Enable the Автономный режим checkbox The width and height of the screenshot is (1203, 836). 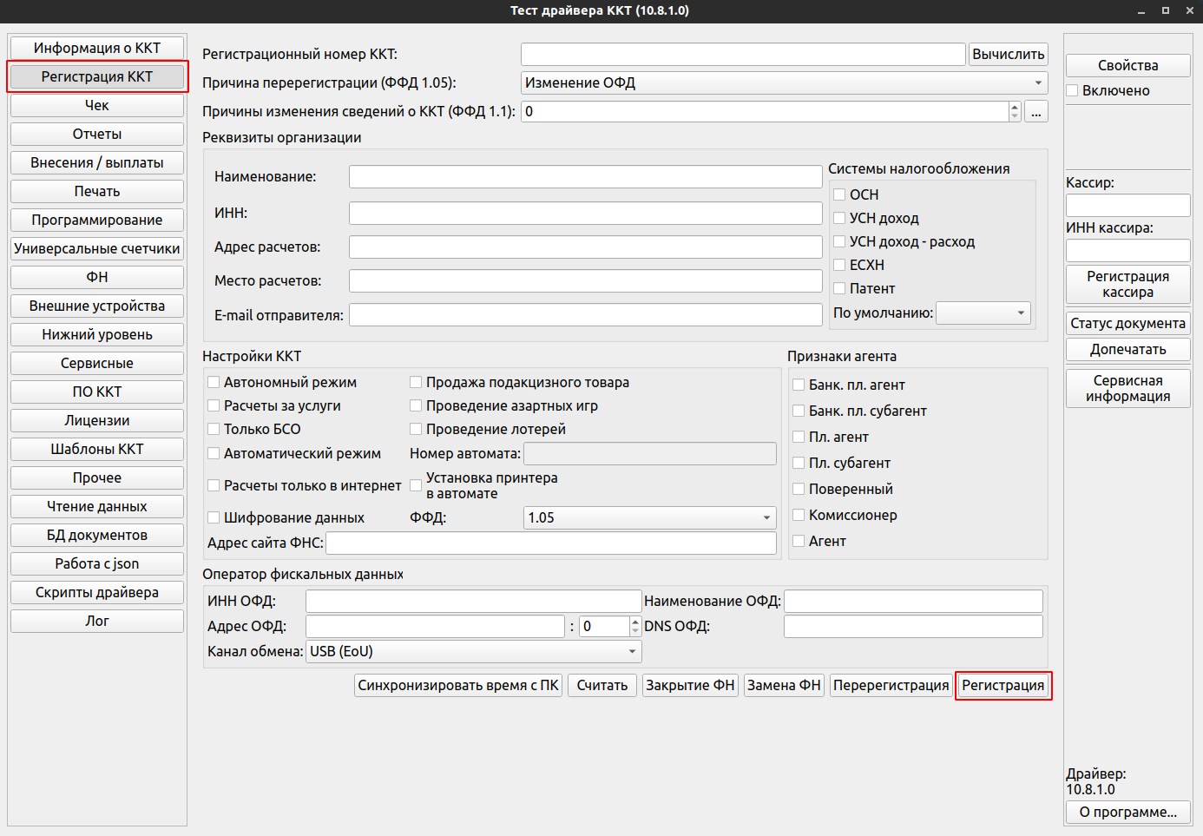click(x=214, y=382)
